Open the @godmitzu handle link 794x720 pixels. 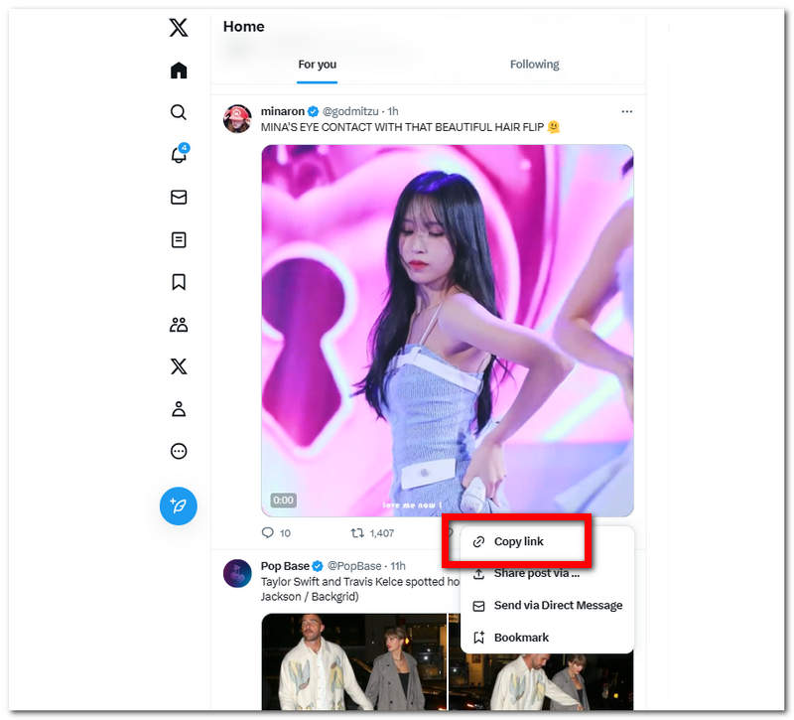pos(350,111)
